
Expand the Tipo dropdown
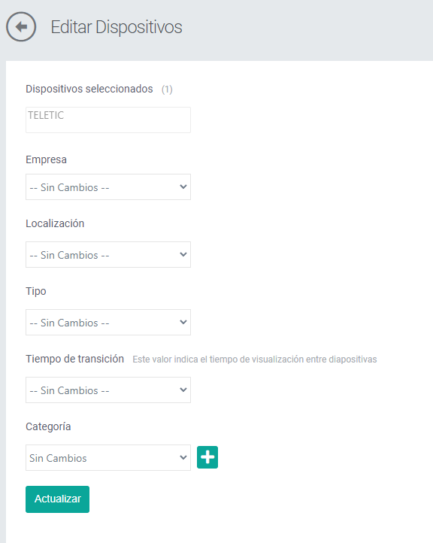[108, 322]
